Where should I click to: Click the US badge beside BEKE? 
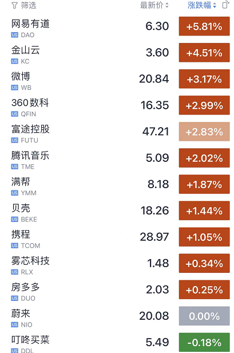click(14, 219)
